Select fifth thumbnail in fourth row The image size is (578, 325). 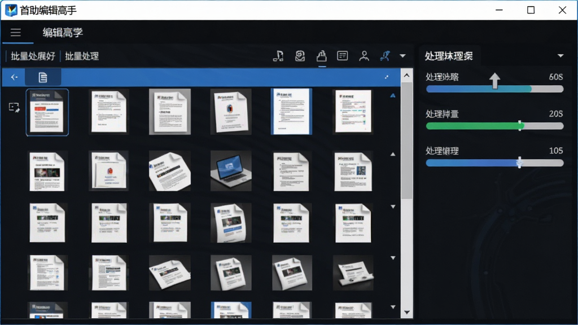[292, 273]
